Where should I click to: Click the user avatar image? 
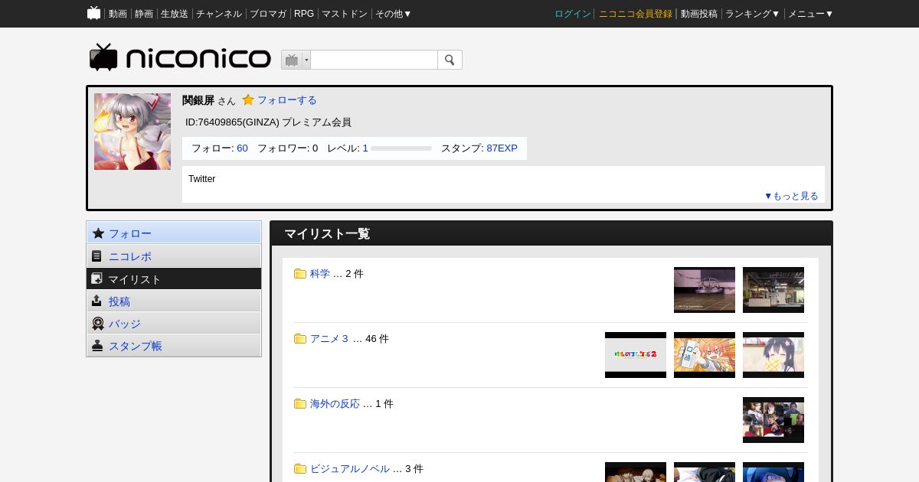coord(132,132)
